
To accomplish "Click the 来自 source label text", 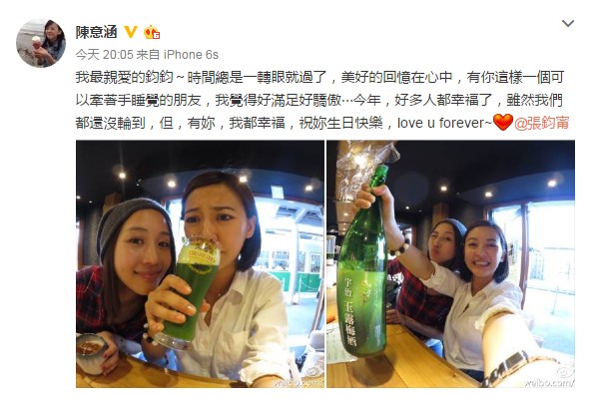I will tap(148, 55).
